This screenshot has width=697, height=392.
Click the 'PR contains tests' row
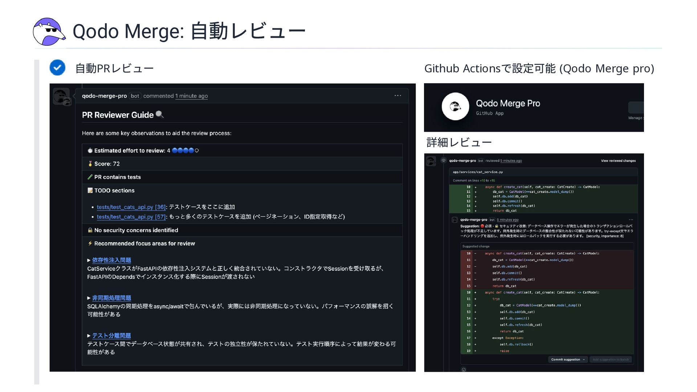pyautogui.click(x=242, y=177)
